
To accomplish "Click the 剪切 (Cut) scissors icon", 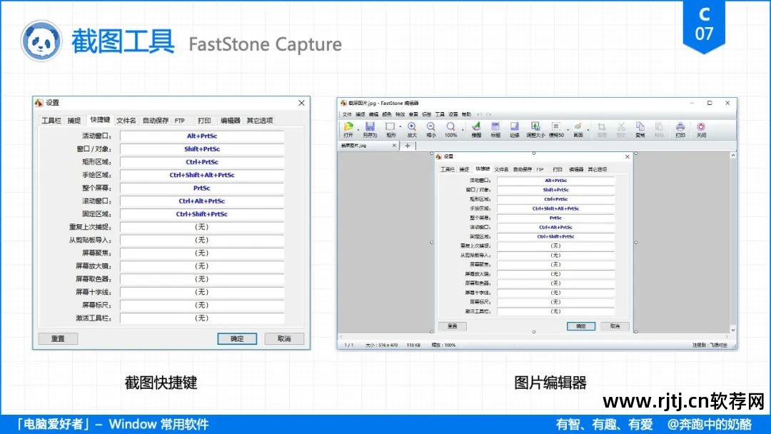I will coord(621,127).
